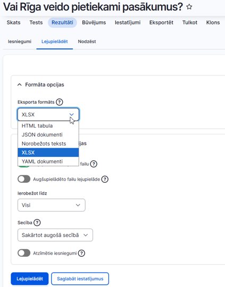Show help for Augšupielādēto failu lejupielāde
Viewport: 225px width, 287px height.
click(x=105, y=179)
